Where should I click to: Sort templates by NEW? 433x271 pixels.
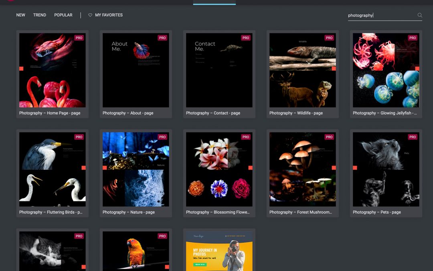(20, 15)
